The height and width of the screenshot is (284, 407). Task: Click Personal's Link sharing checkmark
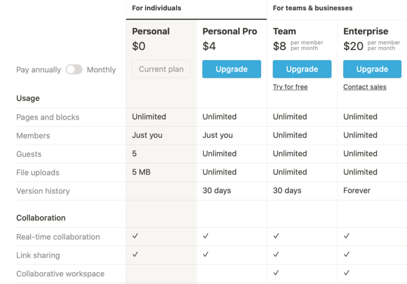pos(135,254)
